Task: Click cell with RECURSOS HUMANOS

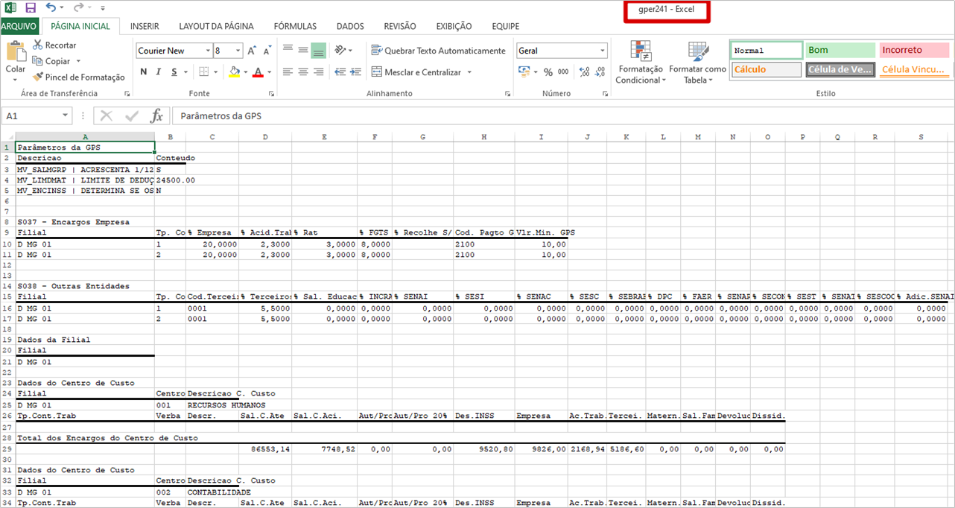Action: [x=226, y=405]
